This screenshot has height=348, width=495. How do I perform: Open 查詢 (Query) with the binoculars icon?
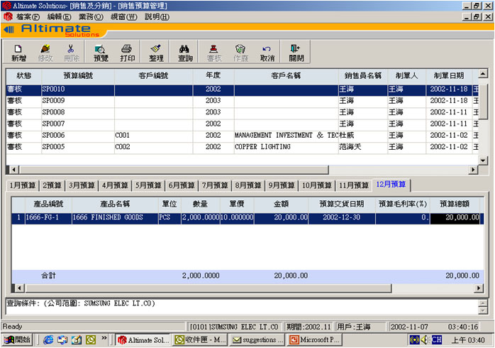pos(185,53)
